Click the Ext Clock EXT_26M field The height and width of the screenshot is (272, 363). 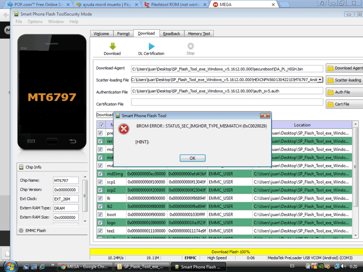66,199
